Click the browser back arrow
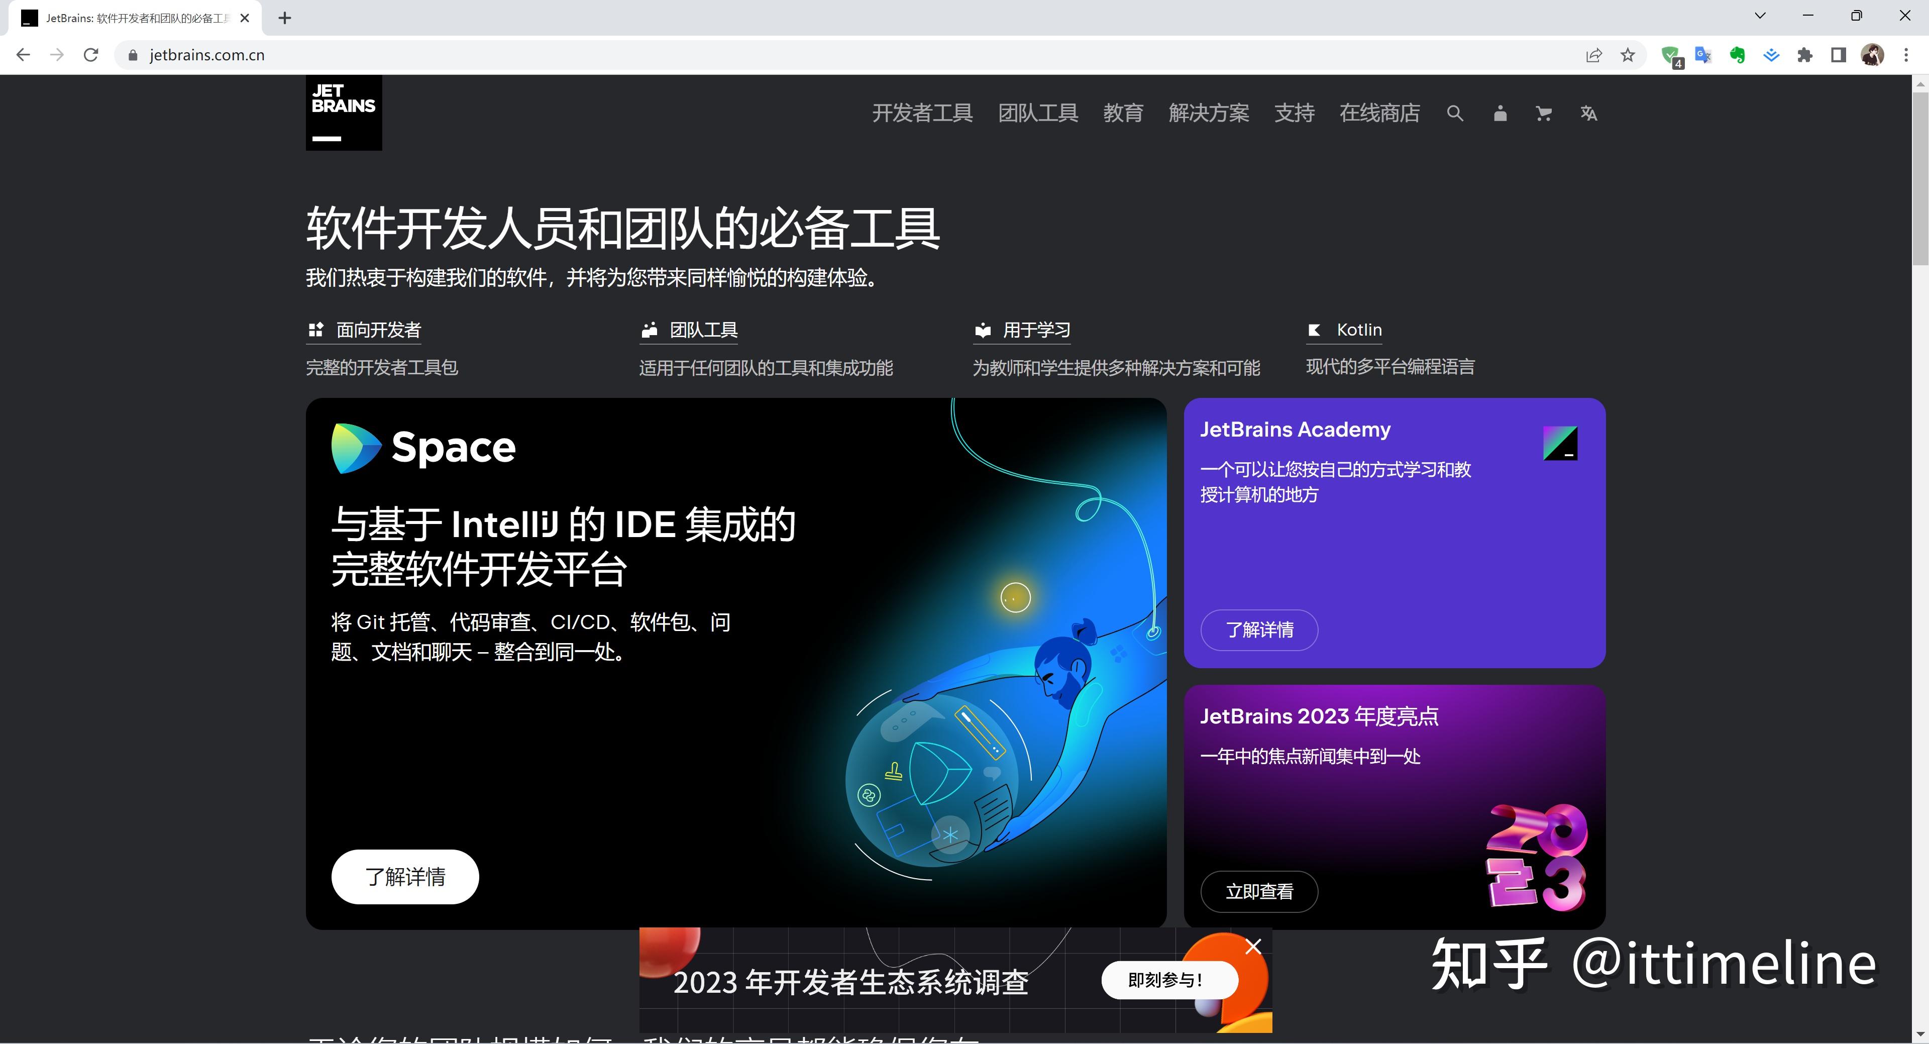Screen dimensions: 1929x1044 pyautogui.click(x=23, y=55)
